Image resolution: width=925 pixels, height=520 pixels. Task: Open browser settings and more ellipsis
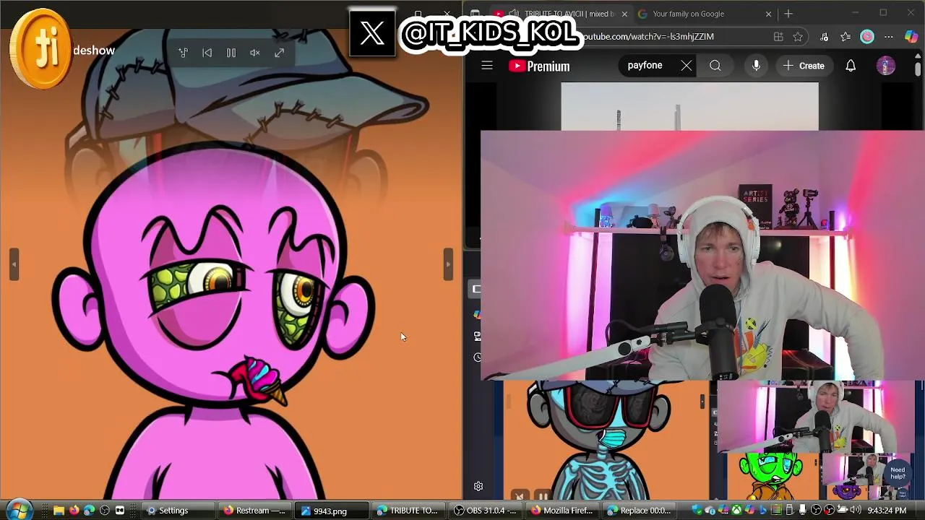click(889, 37)
